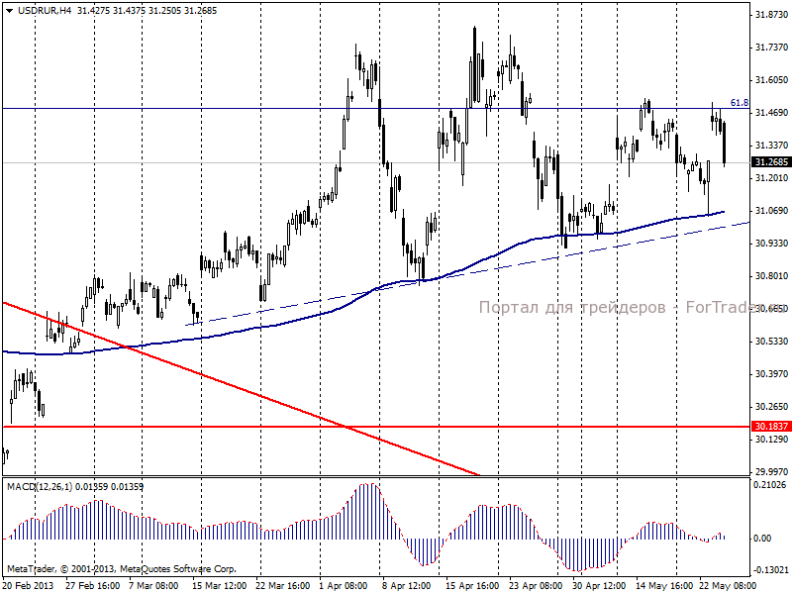
Task: Open the chart menu triangle beside USDRUR,H4
Action: pos(9,11)
